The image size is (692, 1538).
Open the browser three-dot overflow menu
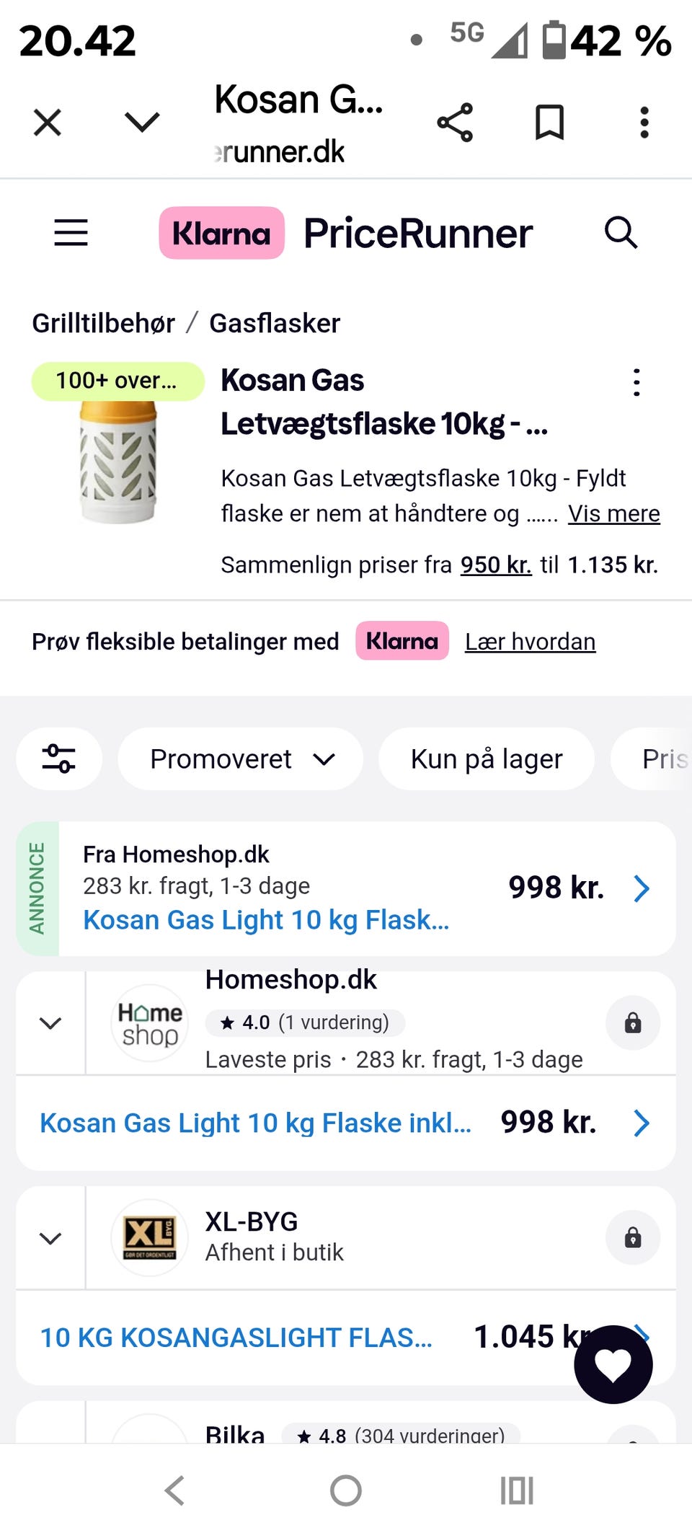click(644, 122)
